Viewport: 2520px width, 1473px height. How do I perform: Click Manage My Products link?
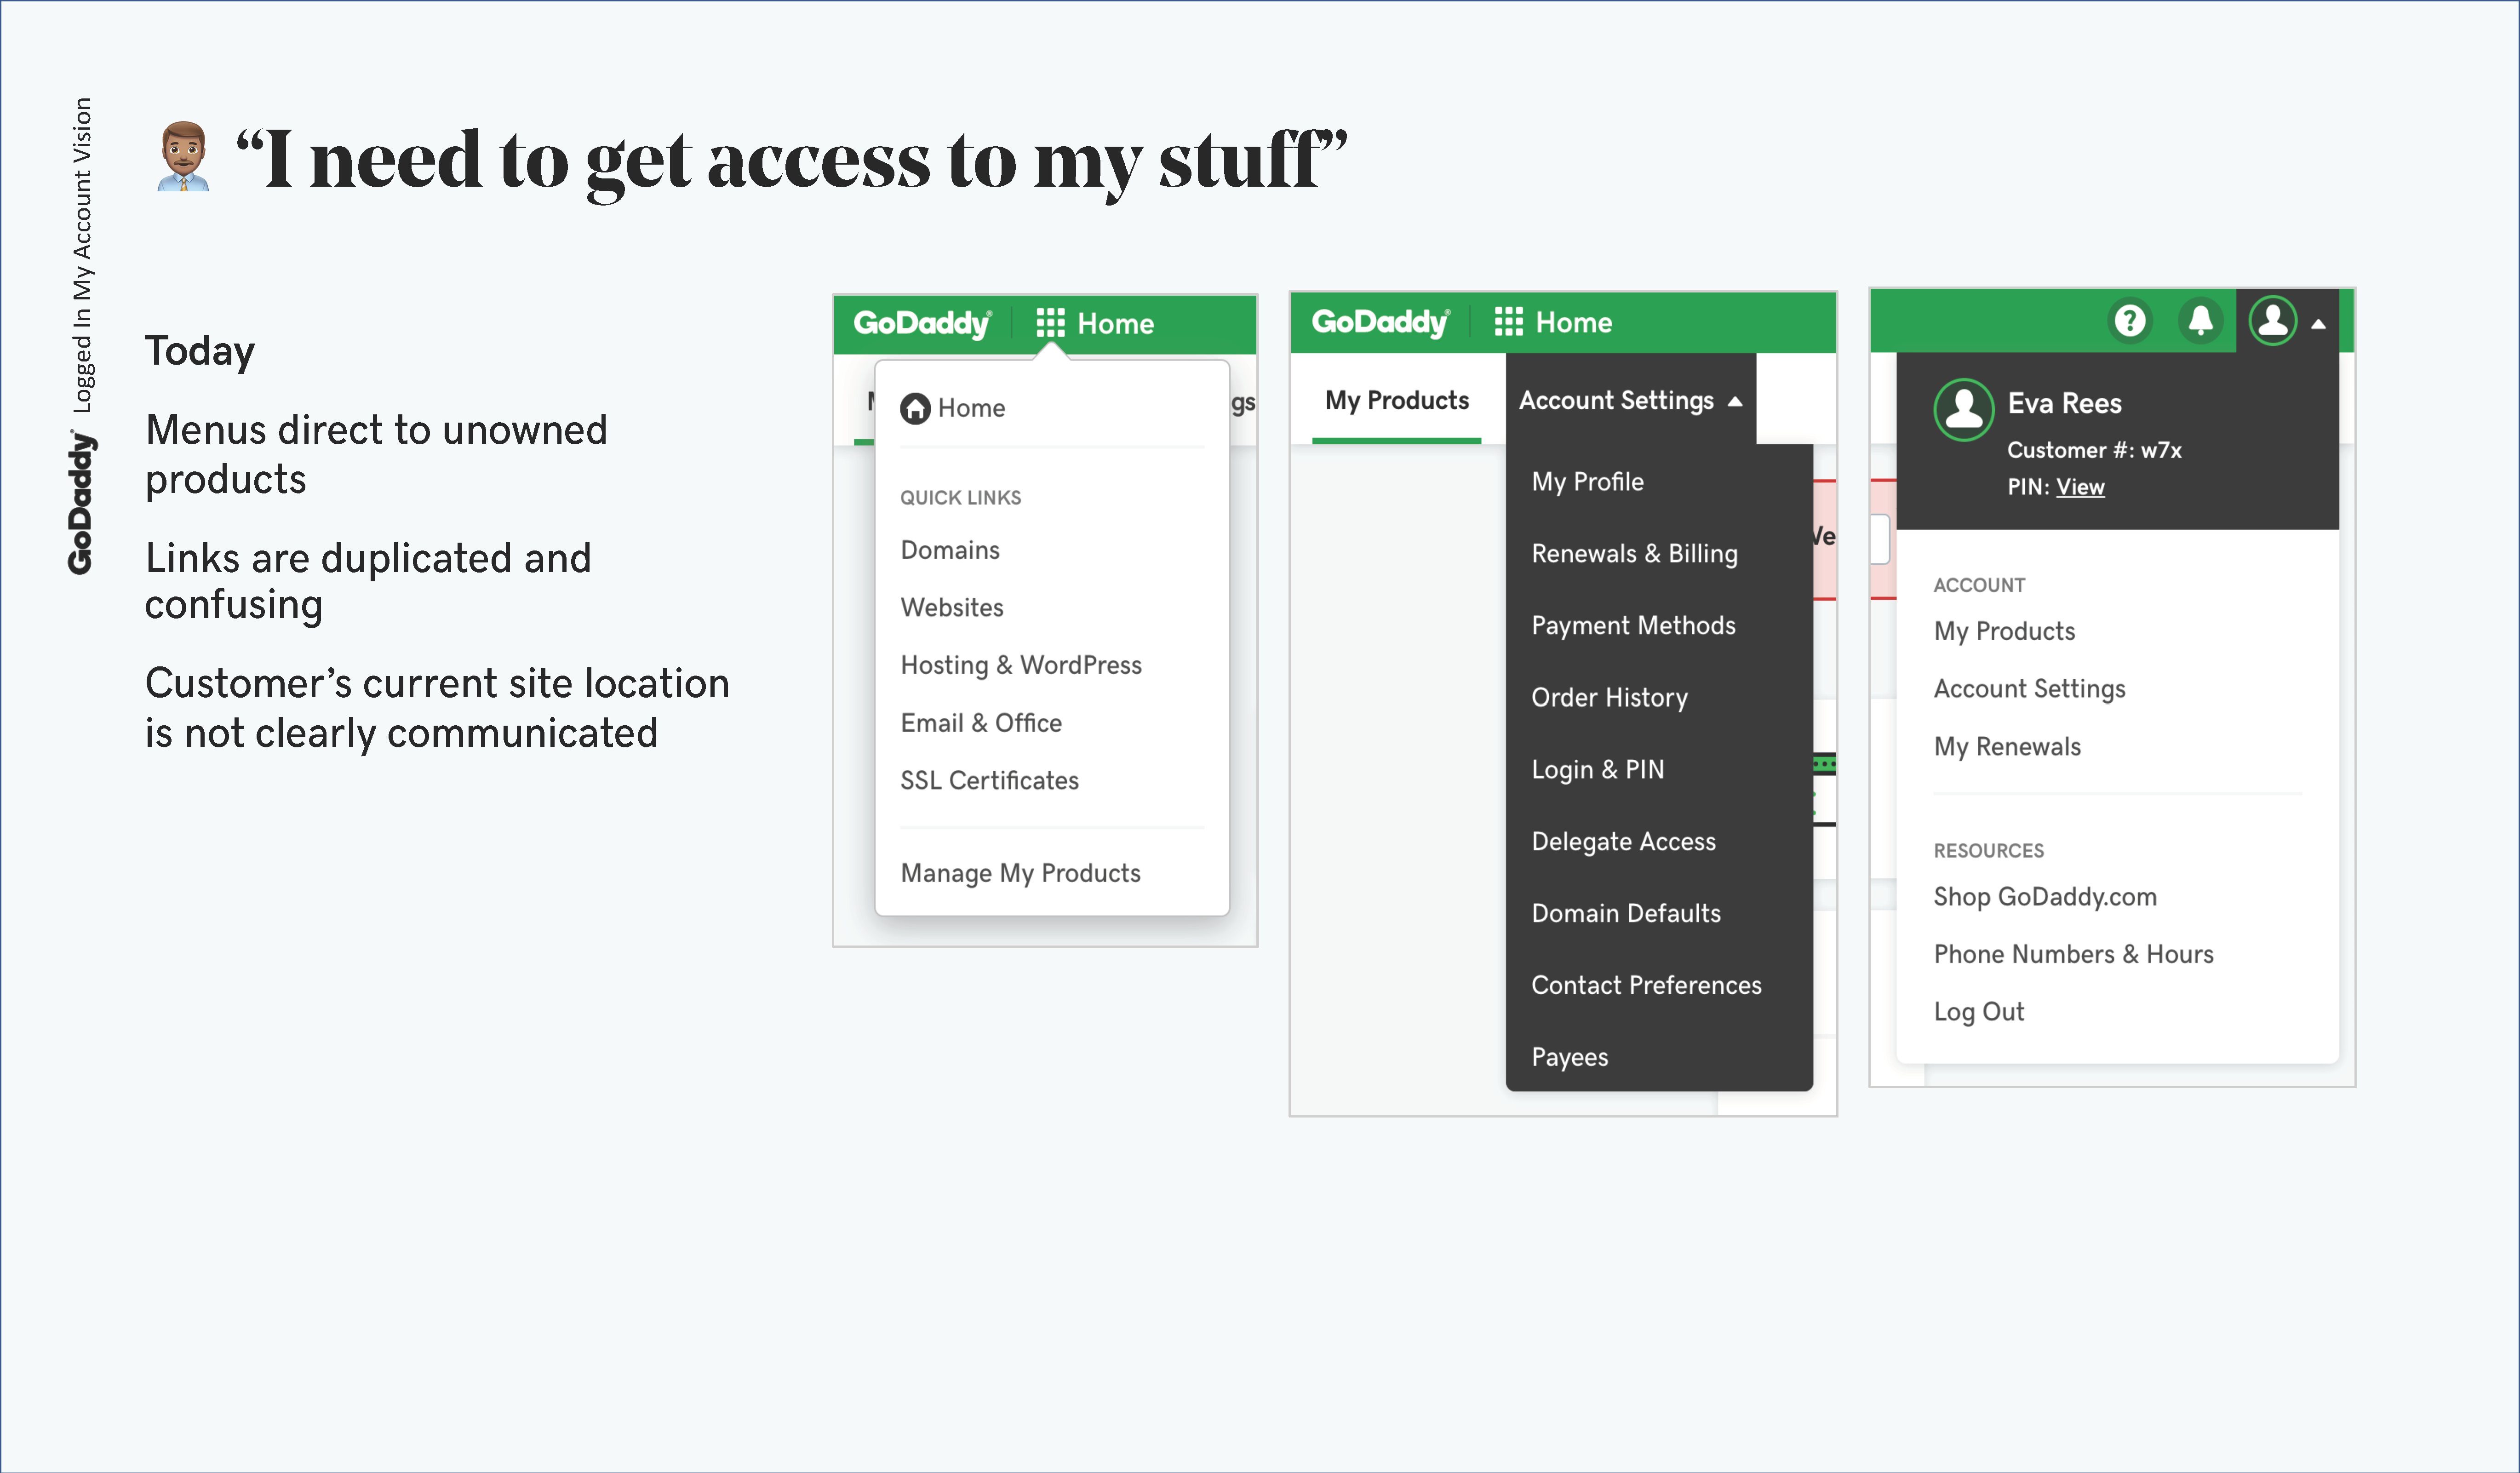coord(1020,873)
